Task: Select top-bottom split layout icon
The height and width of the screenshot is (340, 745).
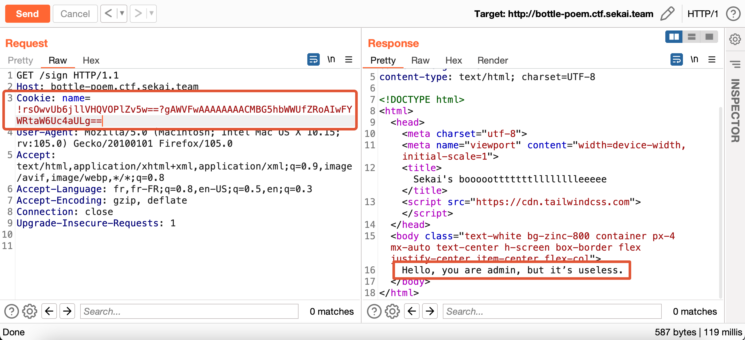Action: 691,37
